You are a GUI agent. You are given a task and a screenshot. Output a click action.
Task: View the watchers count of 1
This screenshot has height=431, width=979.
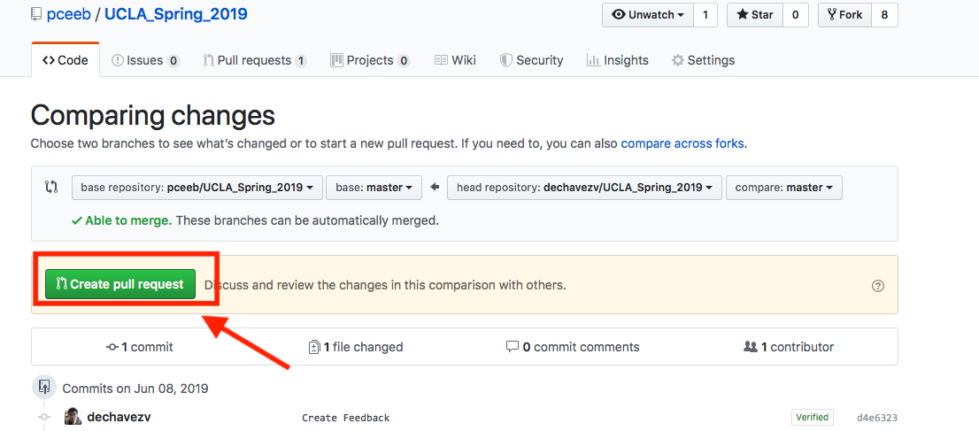[x=705, y=15]
